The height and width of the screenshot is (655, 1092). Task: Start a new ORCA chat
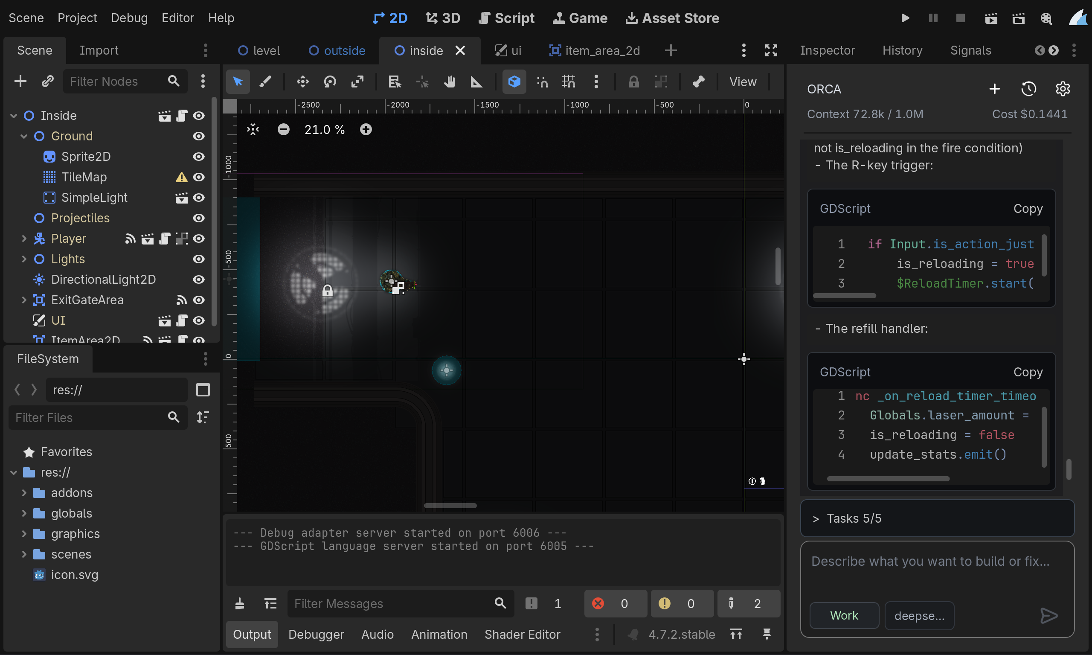tap(994, 89)
